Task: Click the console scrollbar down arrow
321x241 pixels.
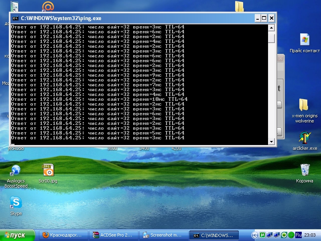Action: click(x=272, y=141)
